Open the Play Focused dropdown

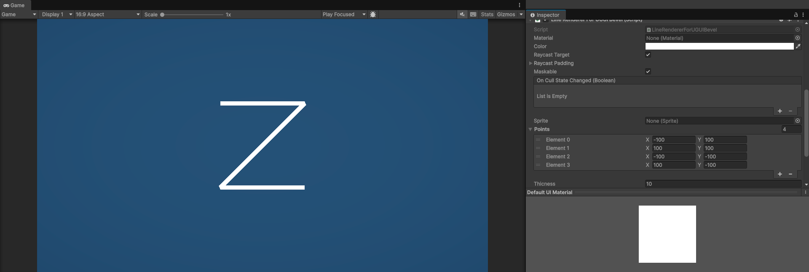pos(344,14)
